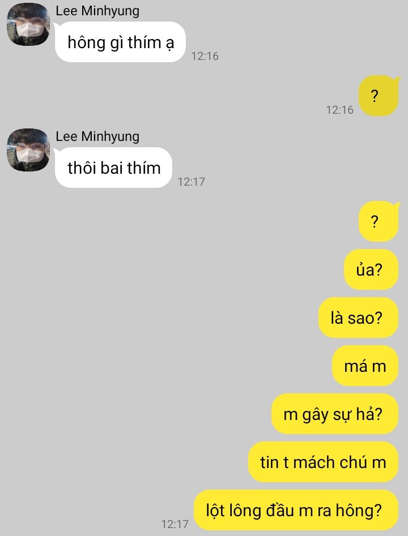Tap the yellow 'ủa?' message bubble
This screenshot has height=536, width=408.
click(x=371, y=269)
